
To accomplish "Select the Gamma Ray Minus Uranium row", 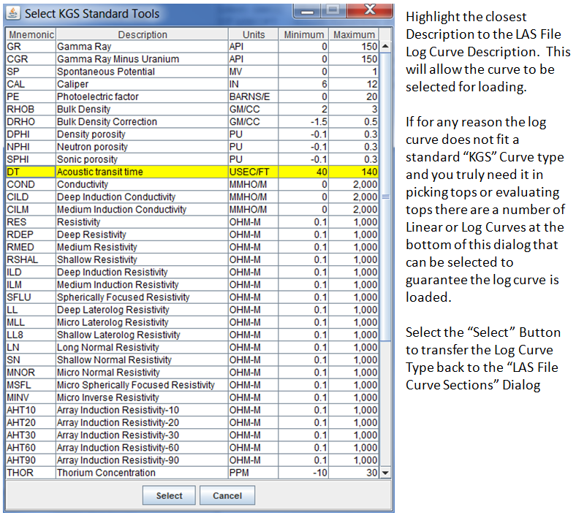I will [x=192, y=59].
